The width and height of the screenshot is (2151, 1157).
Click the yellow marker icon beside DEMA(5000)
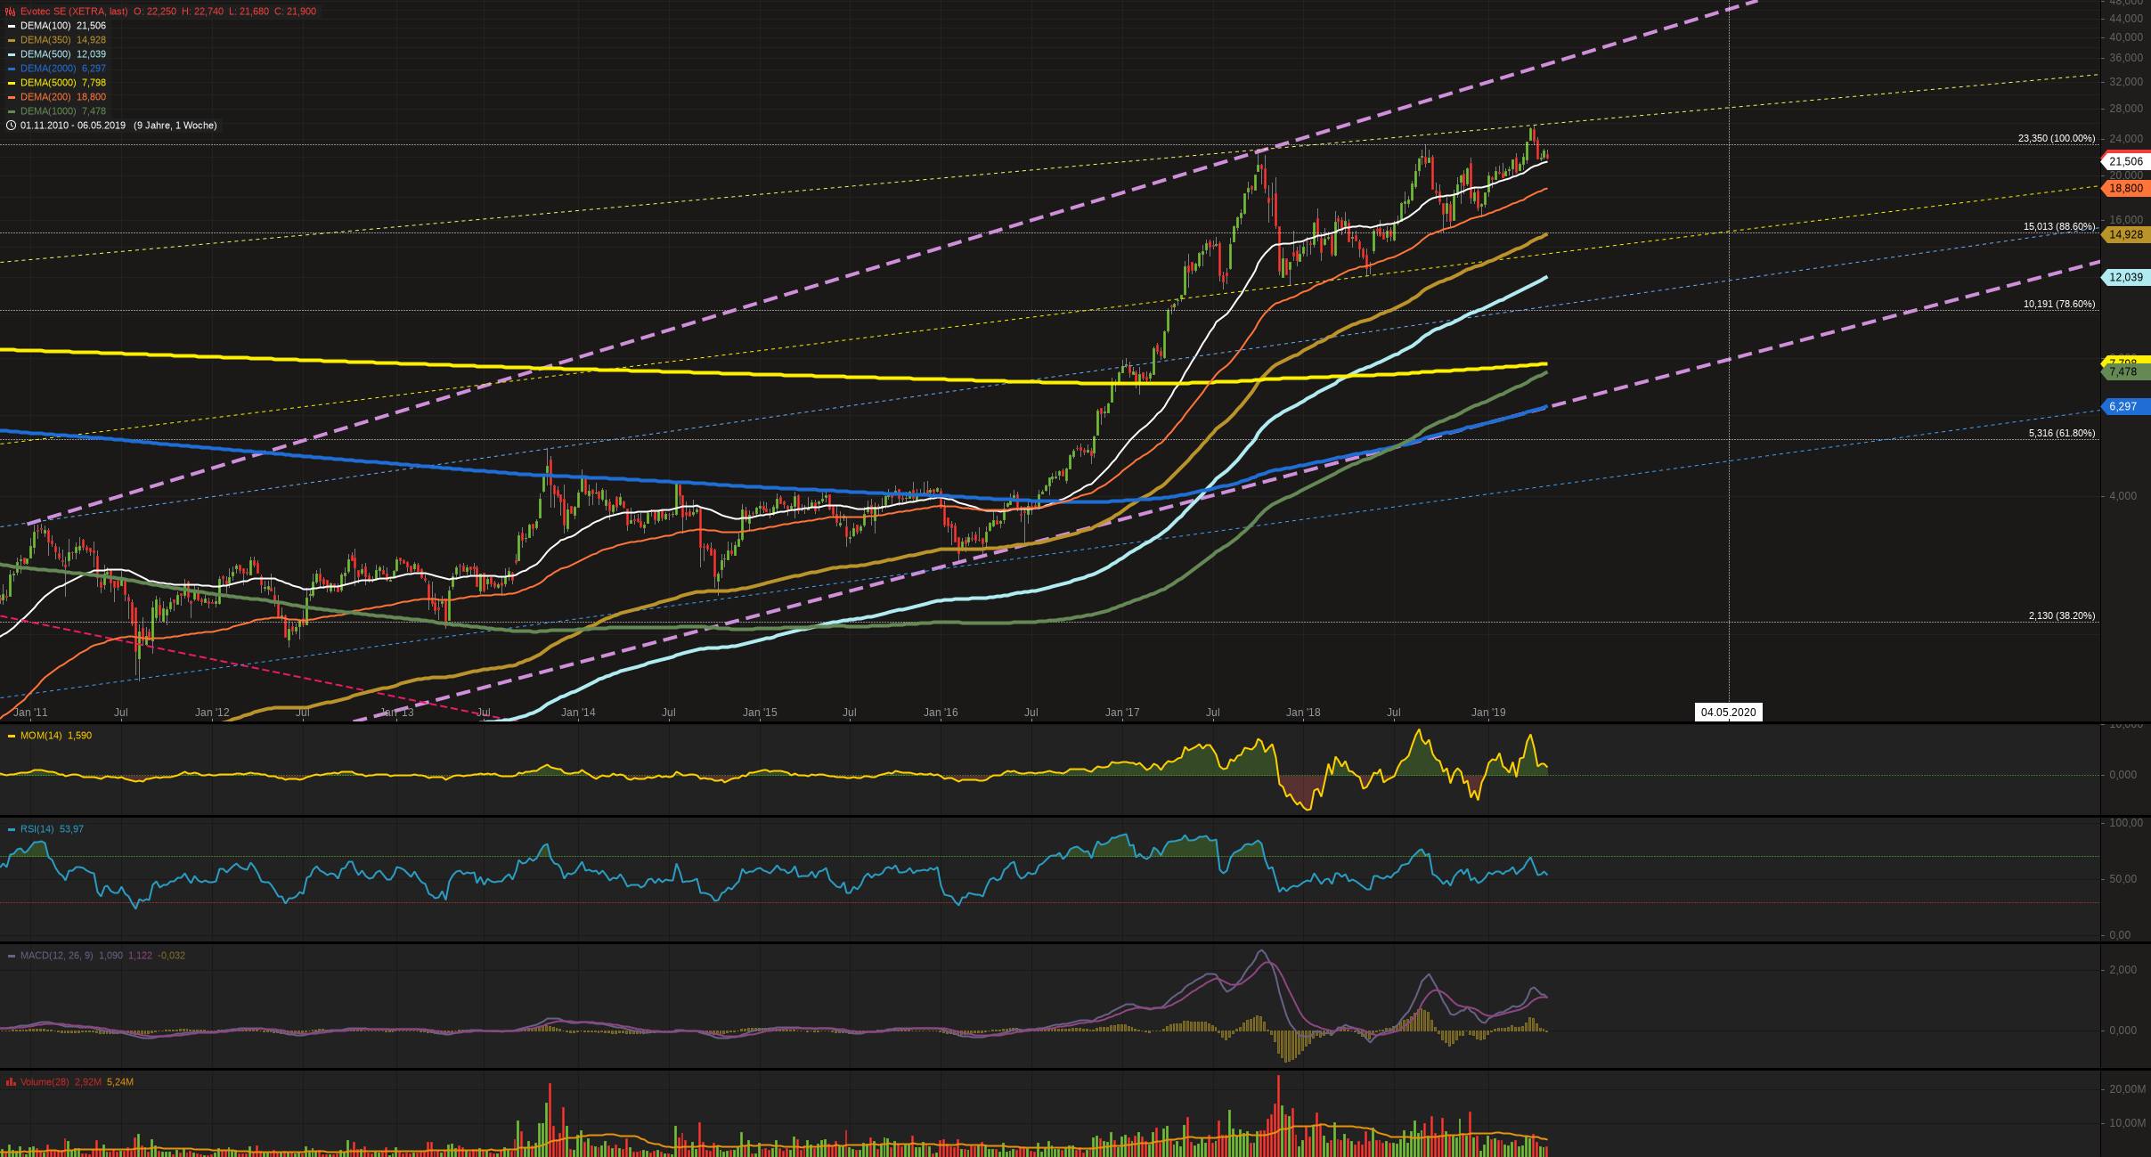[11, 82]
